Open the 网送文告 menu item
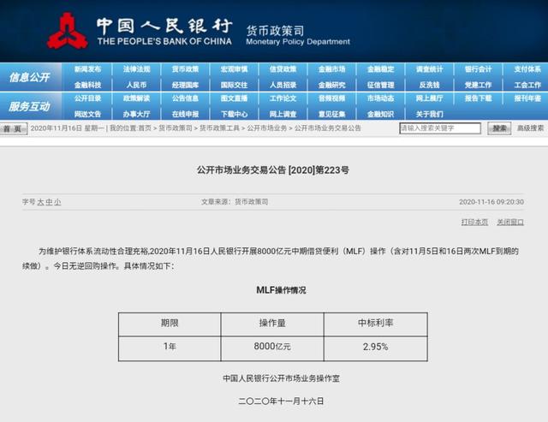 87,114
